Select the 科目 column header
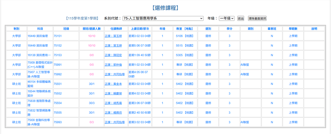 40,29
